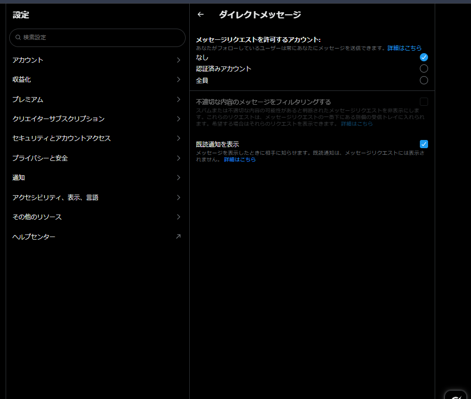The height and width of the screenshot is (399, 471).
Task: Go back using the arrow beside ダイレクトメッセージ
Action: pyautogui.click(x=200, y=14)
